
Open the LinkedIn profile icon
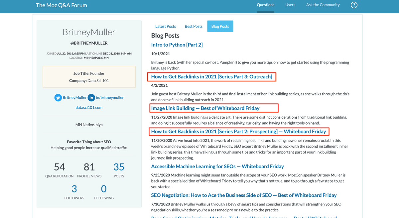pos(91,98)
